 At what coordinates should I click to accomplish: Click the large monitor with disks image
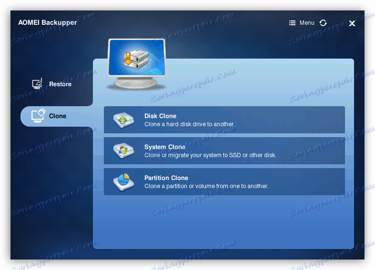[137, 64]
